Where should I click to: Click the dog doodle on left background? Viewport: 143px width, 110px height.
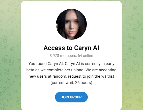pos(7,83)
